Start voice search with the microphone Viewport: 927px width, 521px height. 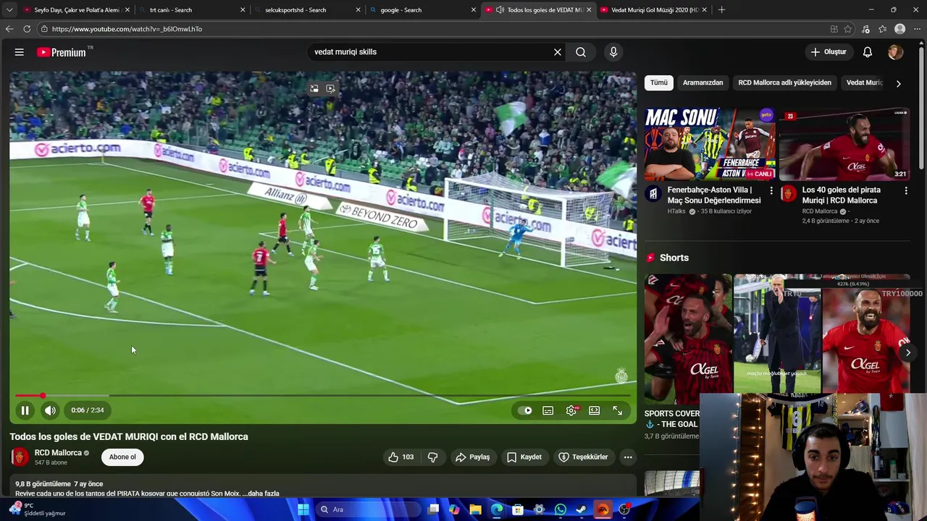click(x=613, y=52)
